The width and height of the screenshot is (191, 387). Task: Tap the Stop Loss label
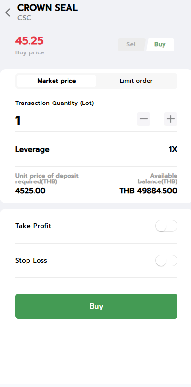click(x=31, y=260)
